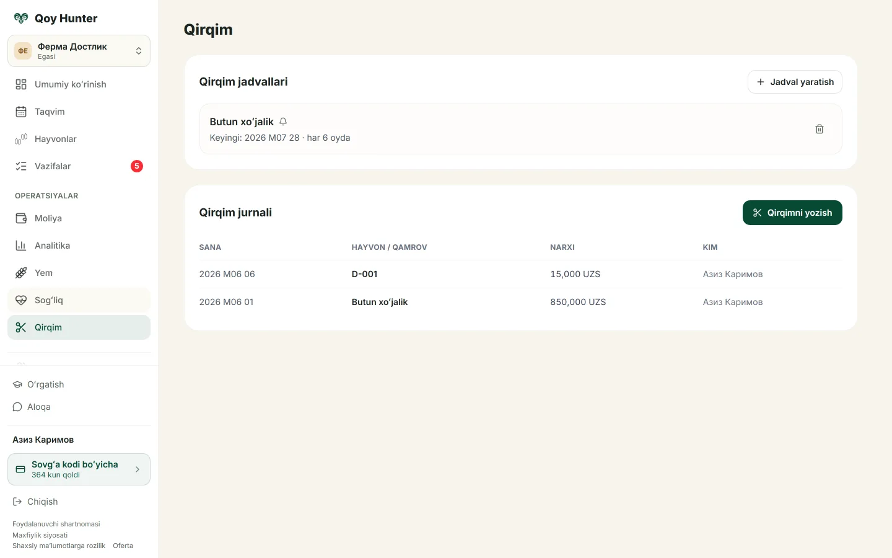Click the Vazifalar checklist icon
892x558 pixels.
pos(21,166)
